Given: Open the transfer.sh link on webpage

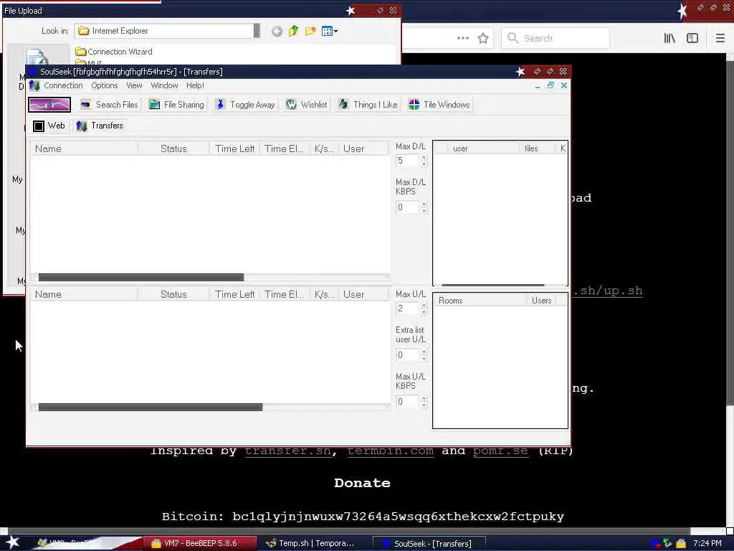Looking at the screenshot, I should pos(288,451).
